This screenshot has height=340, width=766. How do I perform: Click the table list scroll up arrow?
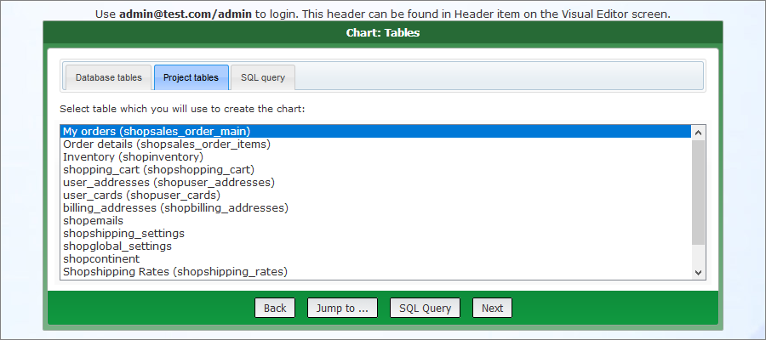698,133
